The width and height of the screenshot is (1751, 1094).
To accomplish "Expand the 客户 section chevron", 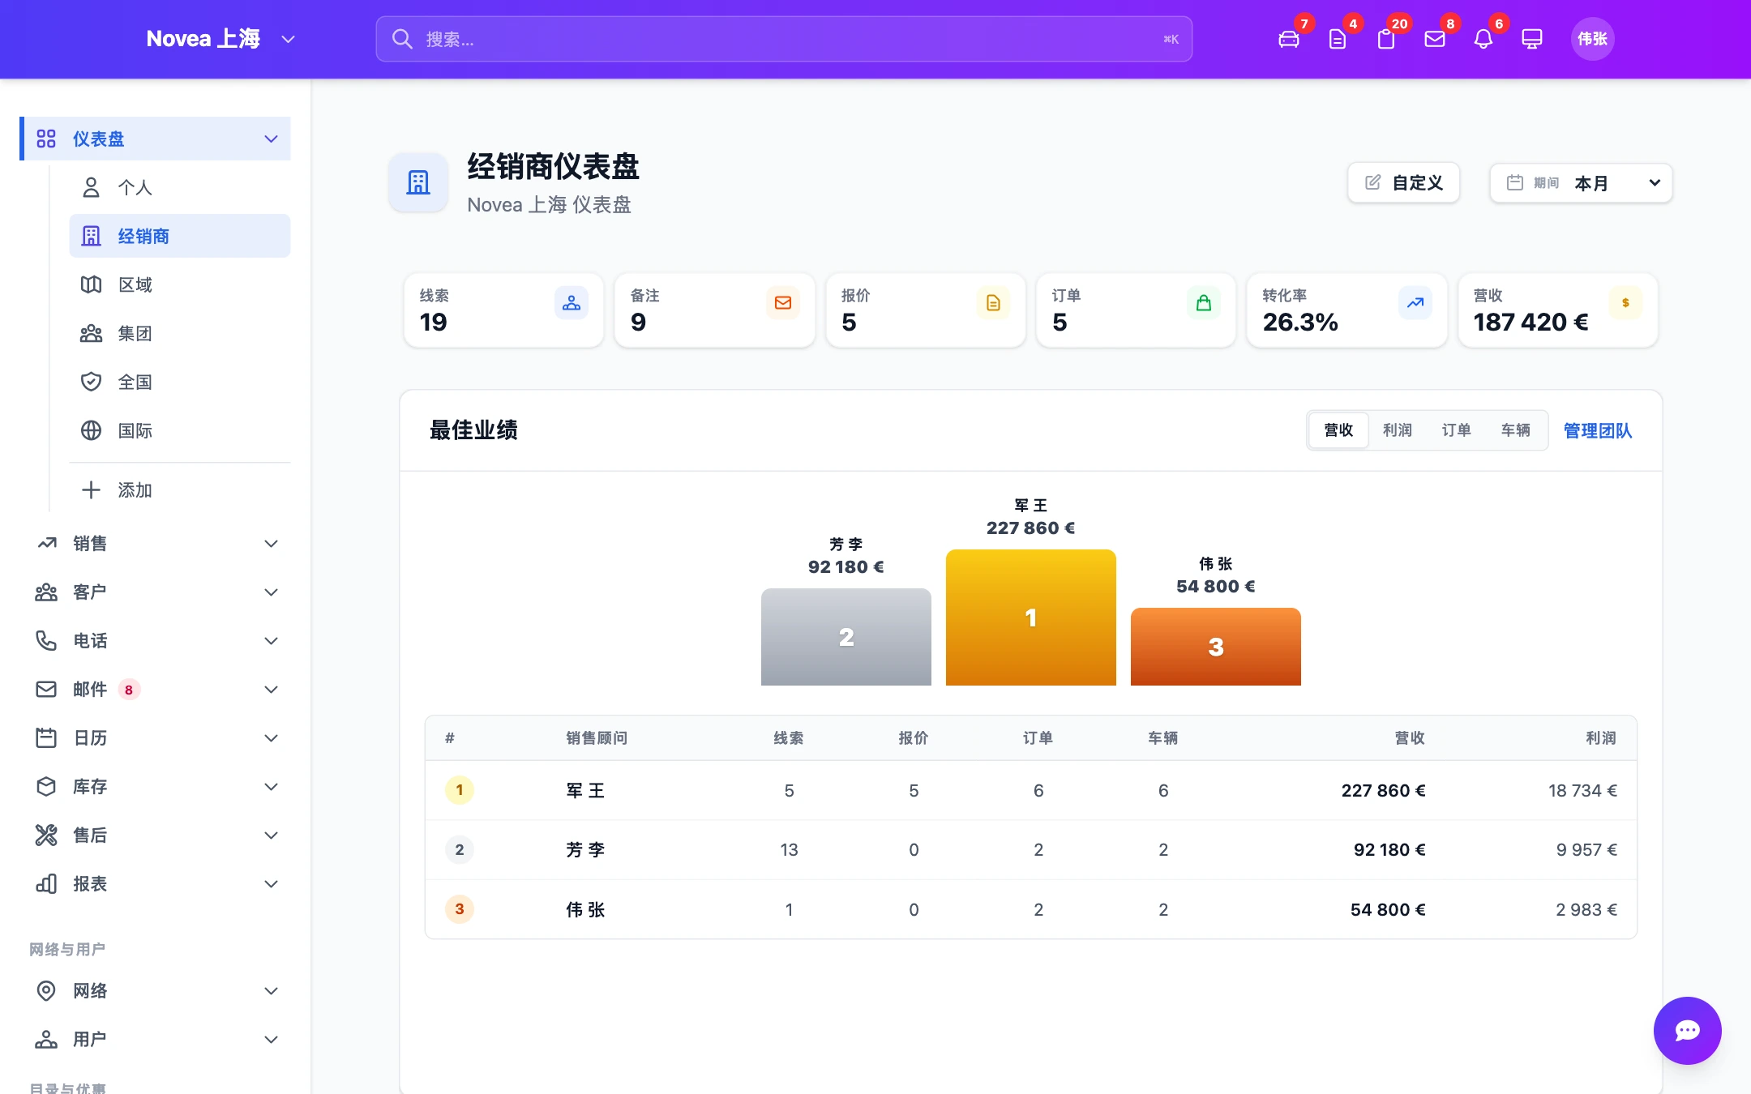I will tap(271, 592).
